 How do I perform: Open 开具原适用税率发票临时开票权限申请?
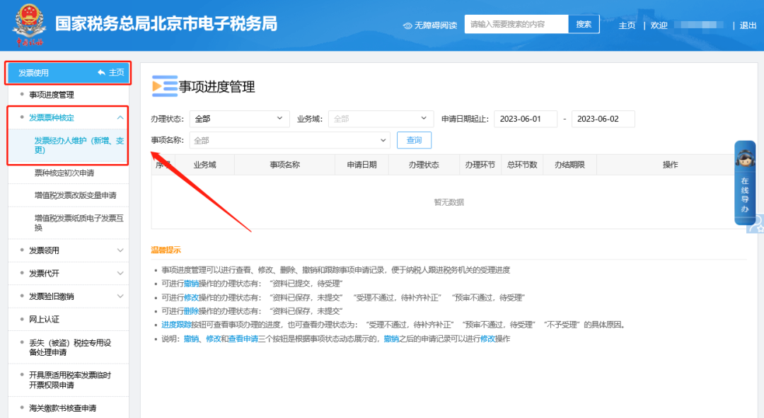click(69, 380)
